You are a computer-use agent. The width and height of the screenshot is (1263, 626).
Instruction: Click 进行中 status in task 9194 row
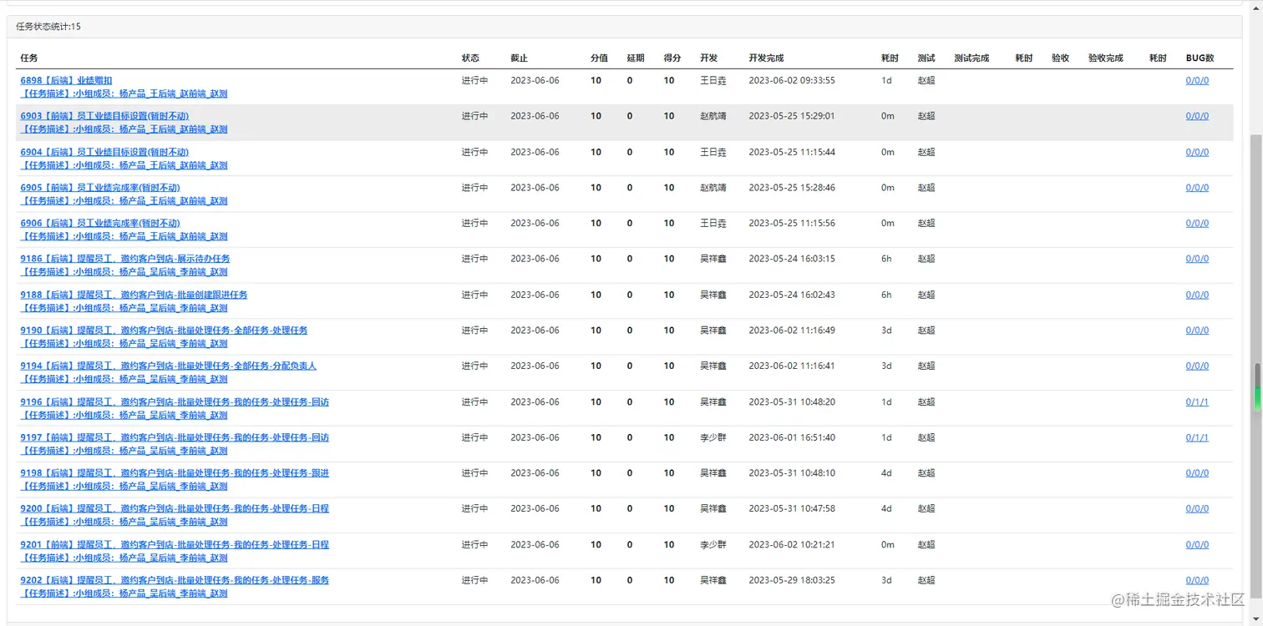[474, 366]
